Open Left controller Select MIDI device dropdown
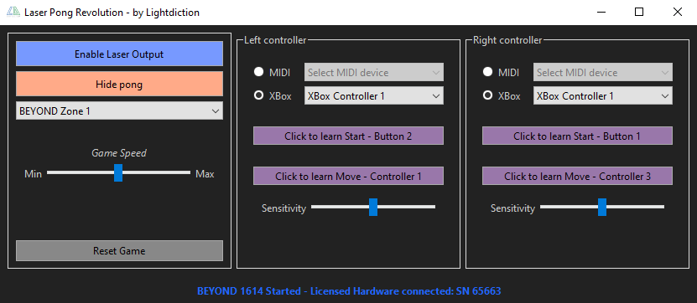Viewport: 697px width, 303px height. click(374, 72)
